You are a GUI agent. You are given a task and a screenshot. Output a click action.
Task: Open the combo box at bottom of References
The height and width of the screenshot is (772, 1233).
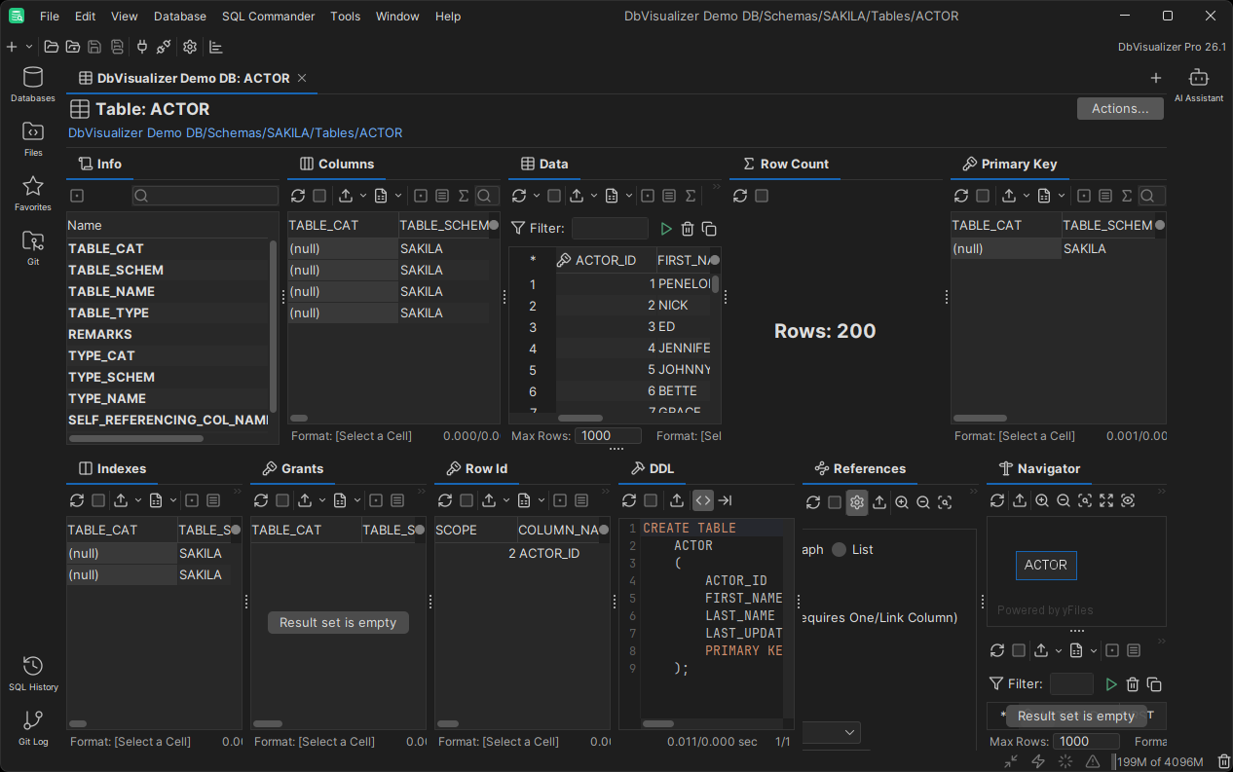[831, 732]
